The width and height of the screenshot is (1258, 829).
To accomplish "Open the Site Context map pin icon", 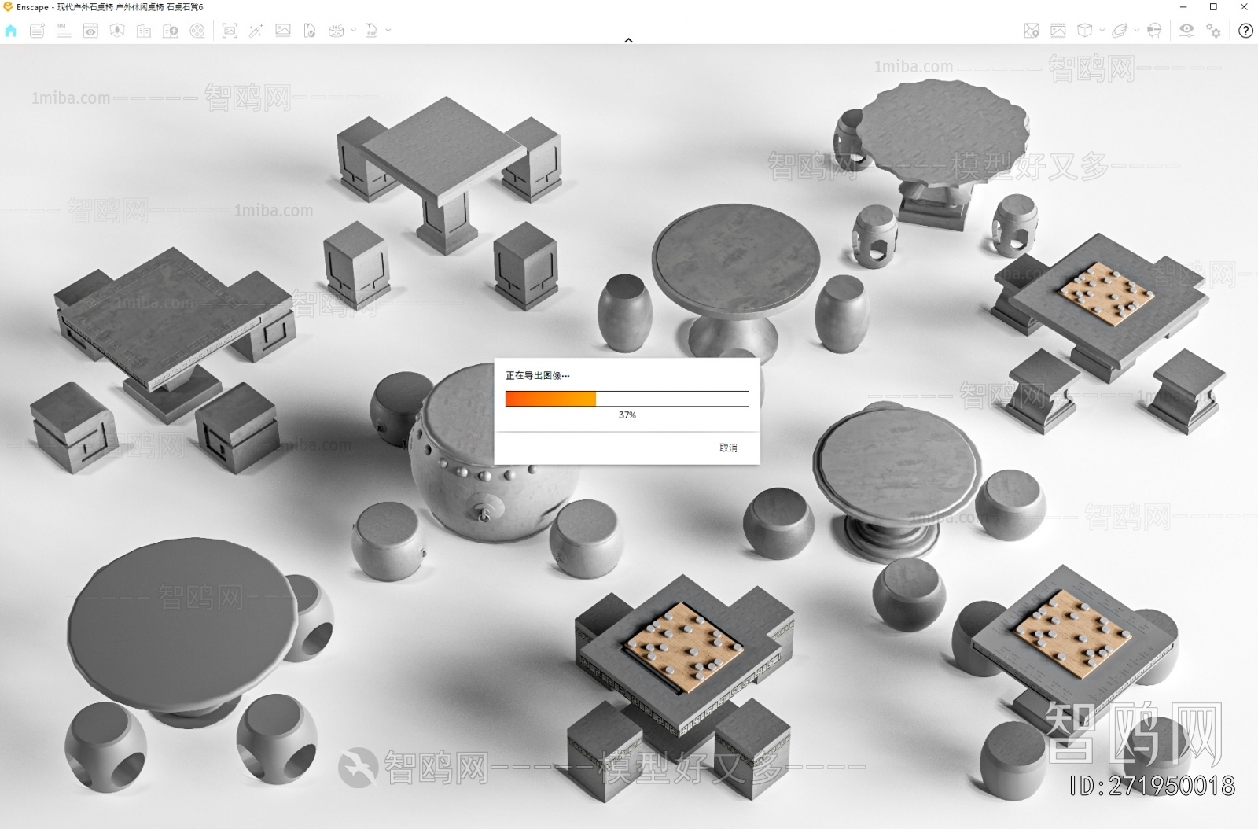I will click(1032, 31).
